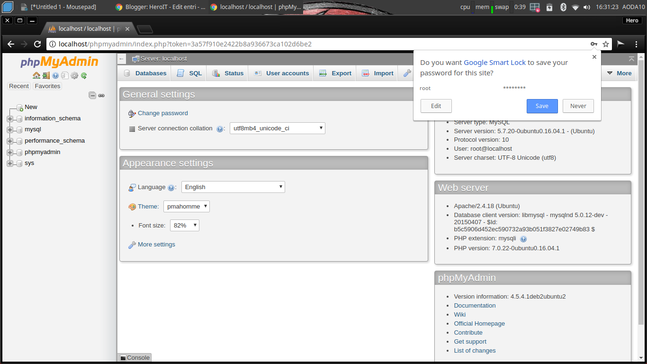Open the More settings link
The image size is (647, 364).
click(x=156, y=245)
